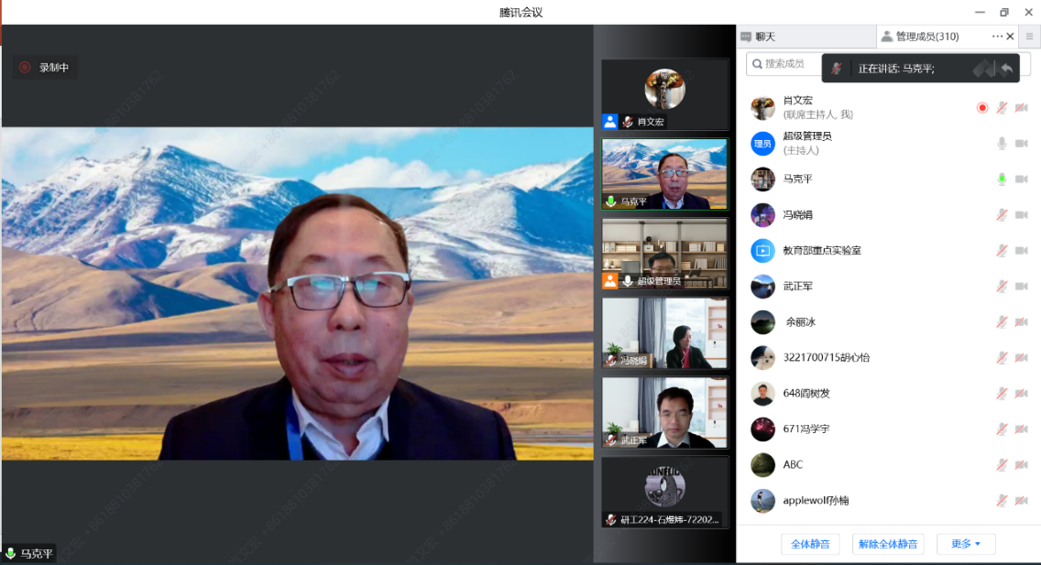1041x565 pixels.
Task: Unmute 肖文宏's muted microphone icon in member list
Action: point(1002,107)
